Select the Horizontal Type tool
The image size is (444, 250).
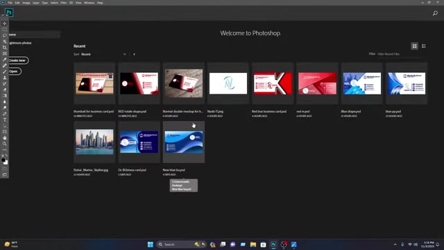pyautogui.click(x=5, y=119)
